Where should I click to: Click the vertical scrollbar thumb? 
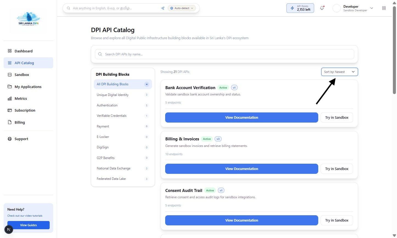coord(394,50)
